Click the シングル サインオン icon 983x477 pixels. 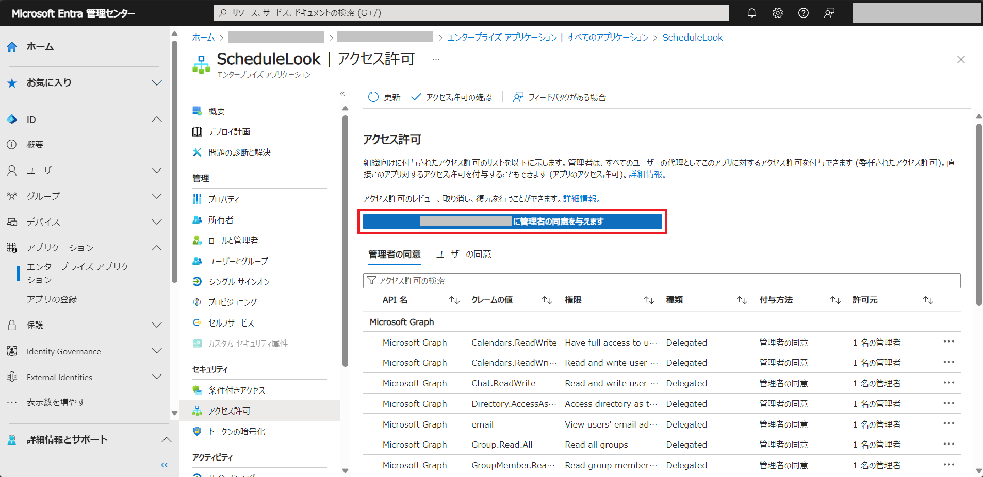coord(197,282)
